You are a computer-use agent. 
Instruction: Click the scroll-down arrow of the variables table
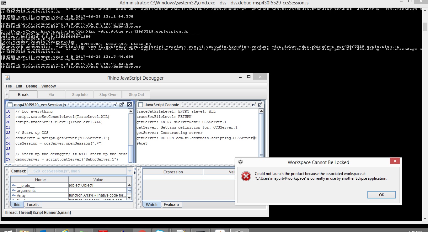129,198
